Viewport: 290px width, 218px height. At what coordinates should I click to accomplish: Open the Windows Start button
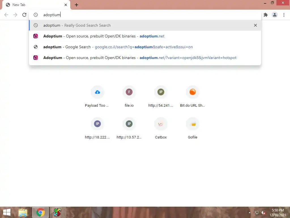[7, 212]
